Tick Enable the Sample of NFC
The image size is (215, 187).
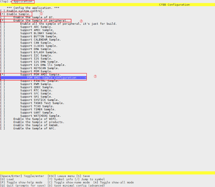[3, 128]
